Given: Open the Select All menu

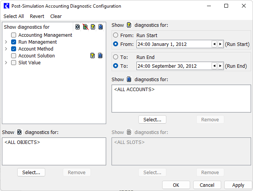Looking at the screenshot, I should tap(13, 16).
